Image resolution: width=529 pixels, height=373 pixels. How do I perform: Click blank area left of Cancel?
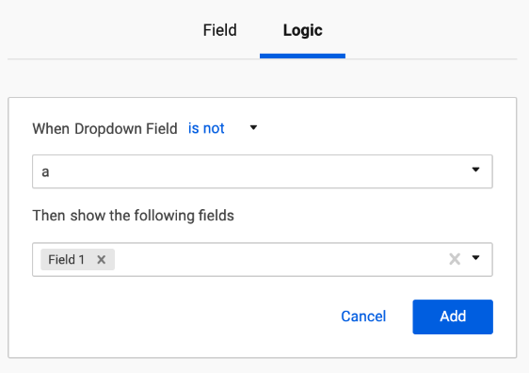(x=185, y=316)
